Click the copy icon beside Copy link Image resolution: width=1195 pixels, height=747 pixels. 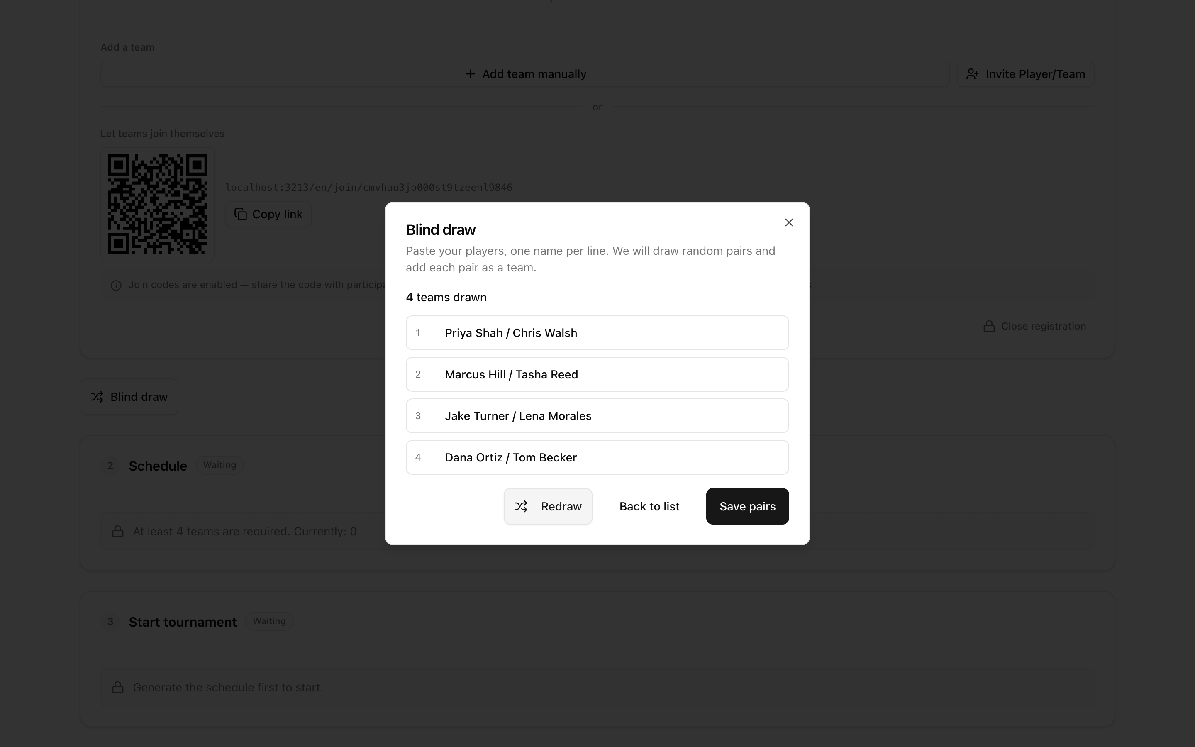tap(241, 215)
